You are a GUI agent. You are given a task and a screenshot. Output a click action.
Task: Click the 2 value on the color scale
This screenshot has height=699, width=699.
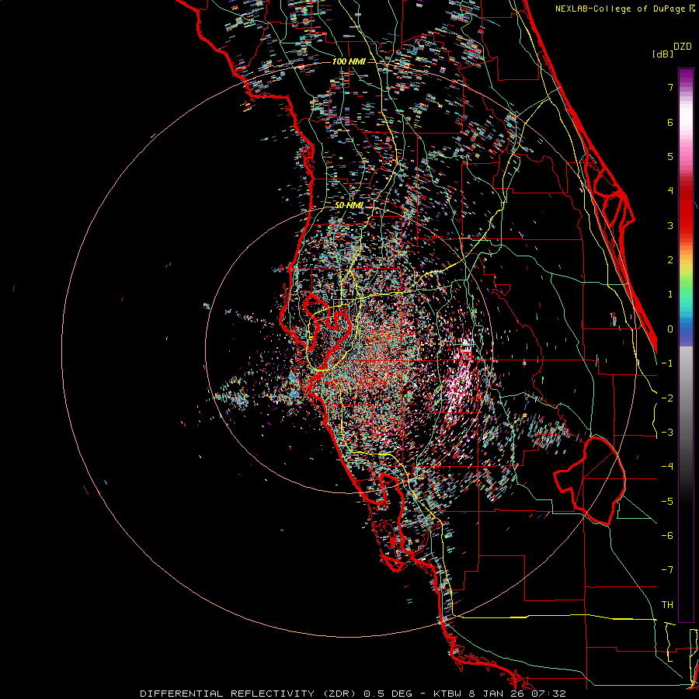point(670,260)
